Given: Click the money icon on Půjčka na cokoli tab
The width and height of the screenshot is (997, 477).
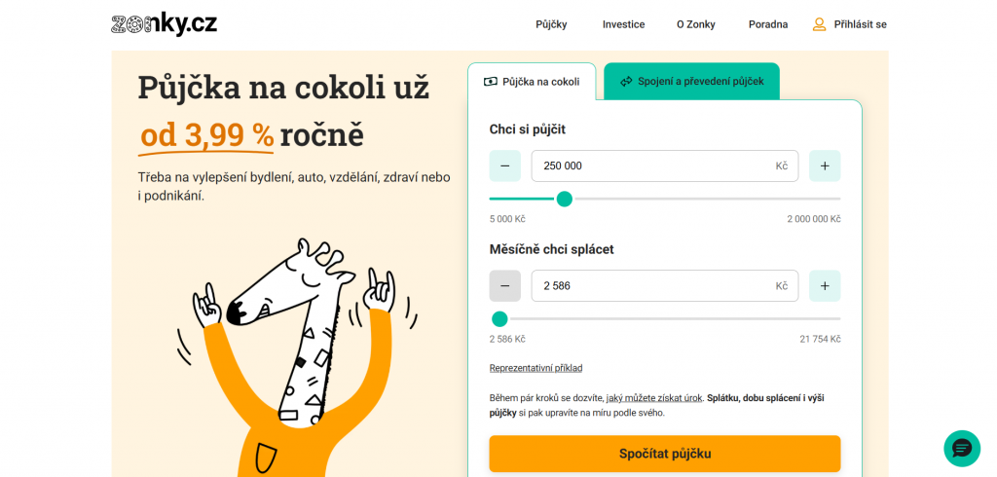Looking at the screenshot, I should coord(491,82).
